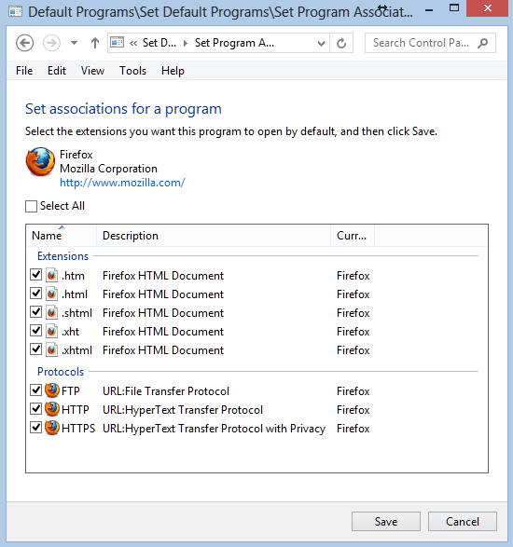Go up one level with the up arrow
Screen dimensions: 513x547
pyautogui.click(x=94, y=43)
